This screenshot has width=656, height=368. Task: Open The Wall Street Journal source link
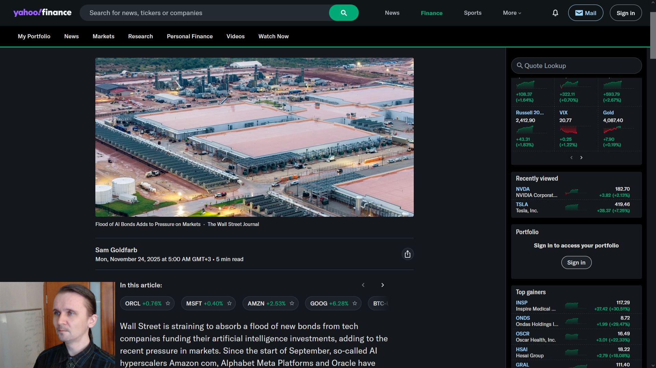[233, 224]
